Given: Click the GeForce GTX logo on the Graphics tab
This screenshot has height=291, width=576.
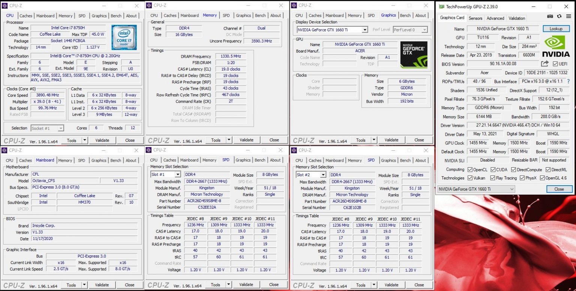Looking at the screenshot, I should click(x=414, y=55).
